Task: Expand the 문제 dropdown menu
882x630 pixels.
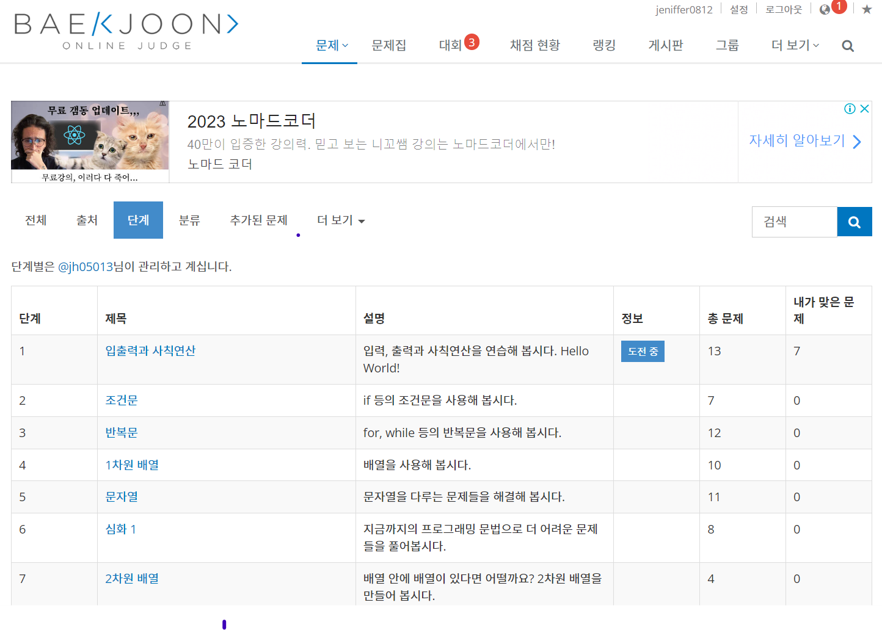Action: (x=332, y=45)
